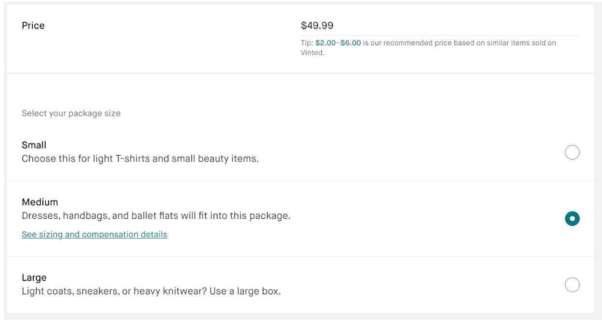Click the Small package option row
The image size is (602, 320).
coord(289,152)
